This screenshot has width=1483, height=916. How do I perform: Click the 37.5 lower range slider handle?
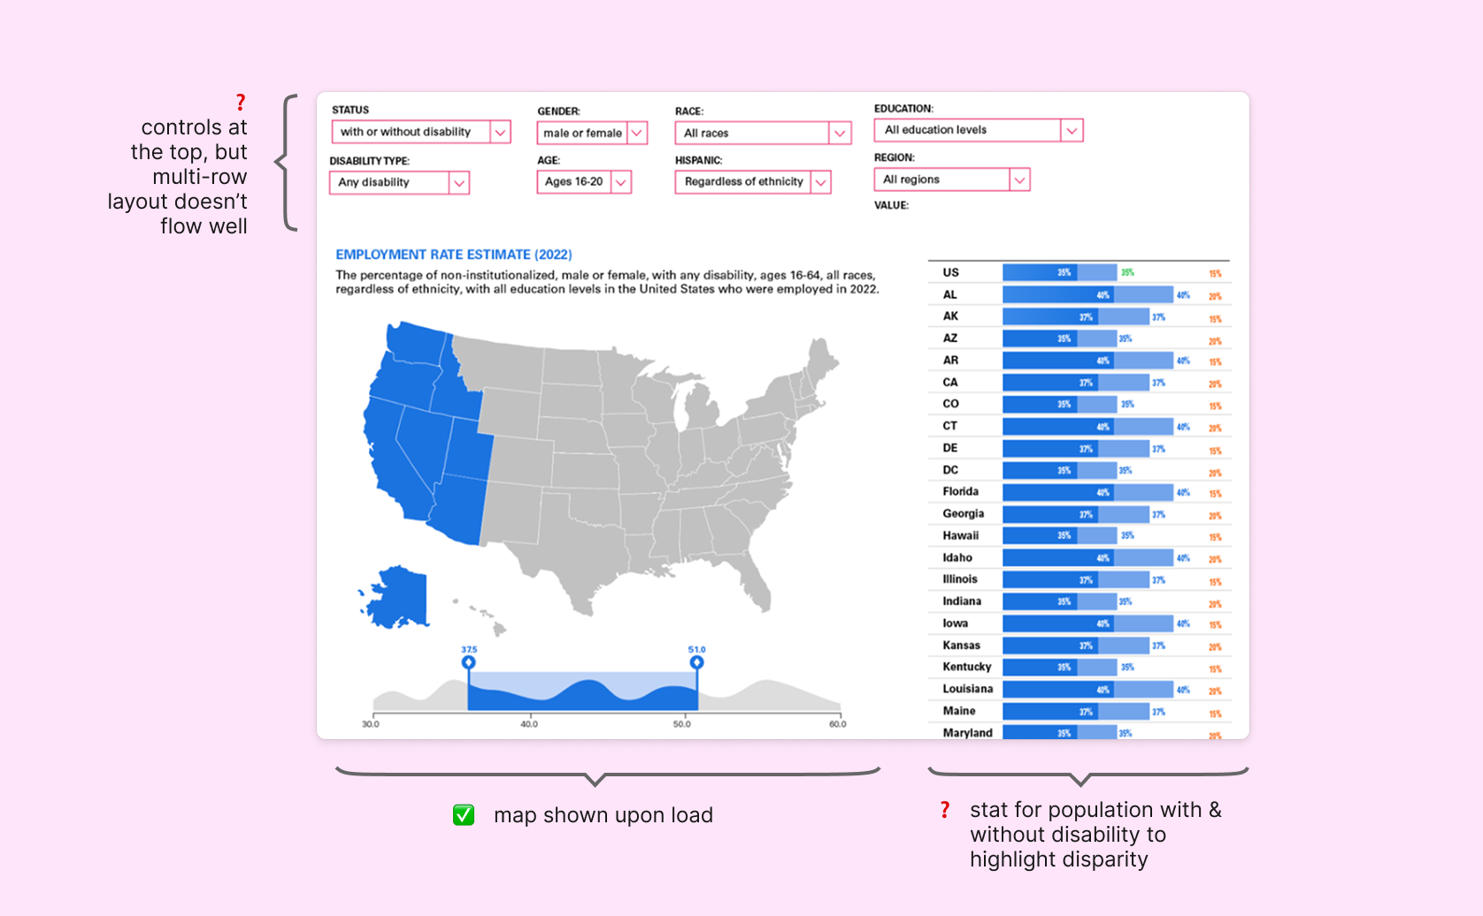tap(469, 662)
